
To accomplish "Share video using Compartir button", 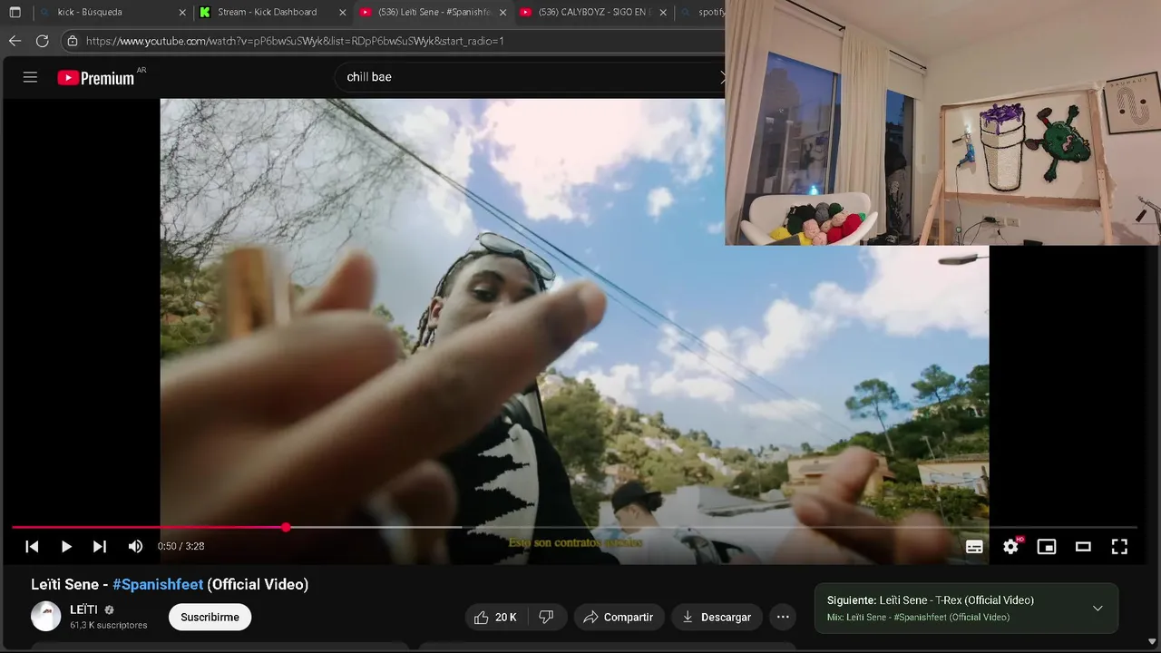I will click(x=619, y=617).
